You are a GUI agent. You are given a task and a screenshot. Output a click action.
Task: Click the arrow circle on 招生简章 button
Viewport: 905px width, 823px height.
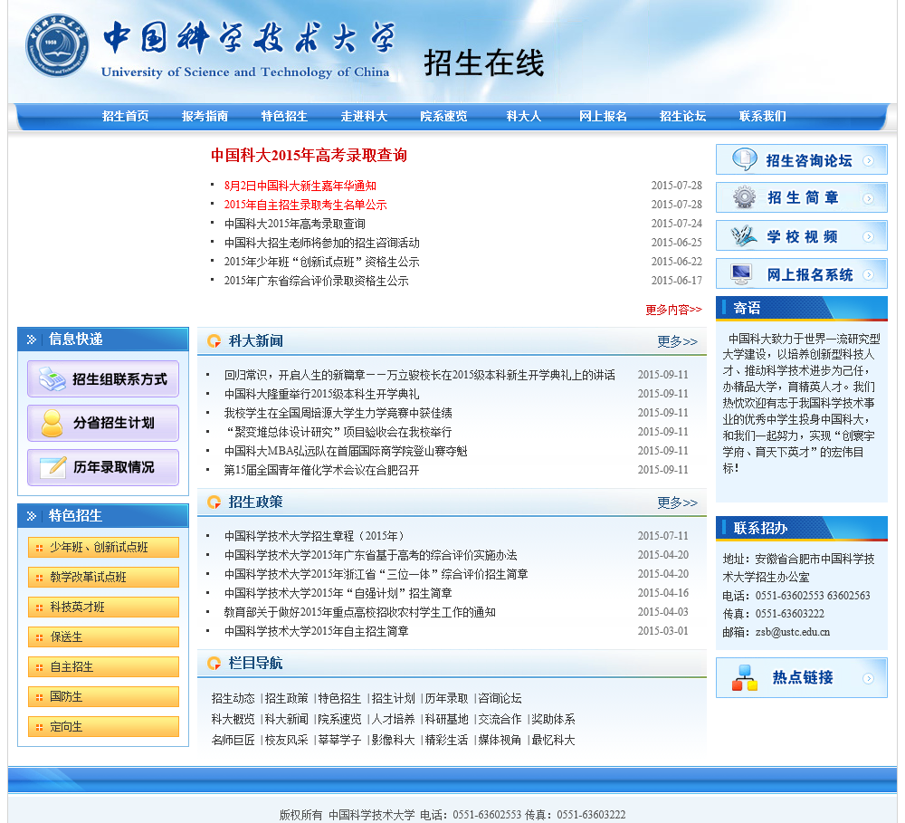(x=868, y=198)
